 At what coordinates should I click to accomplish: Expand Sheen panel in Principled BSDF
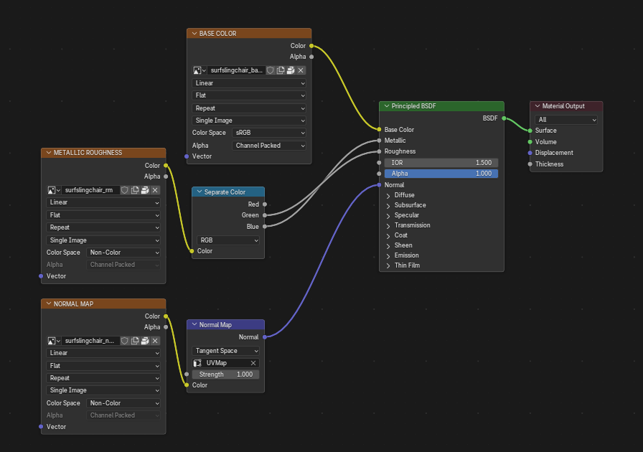388,245
